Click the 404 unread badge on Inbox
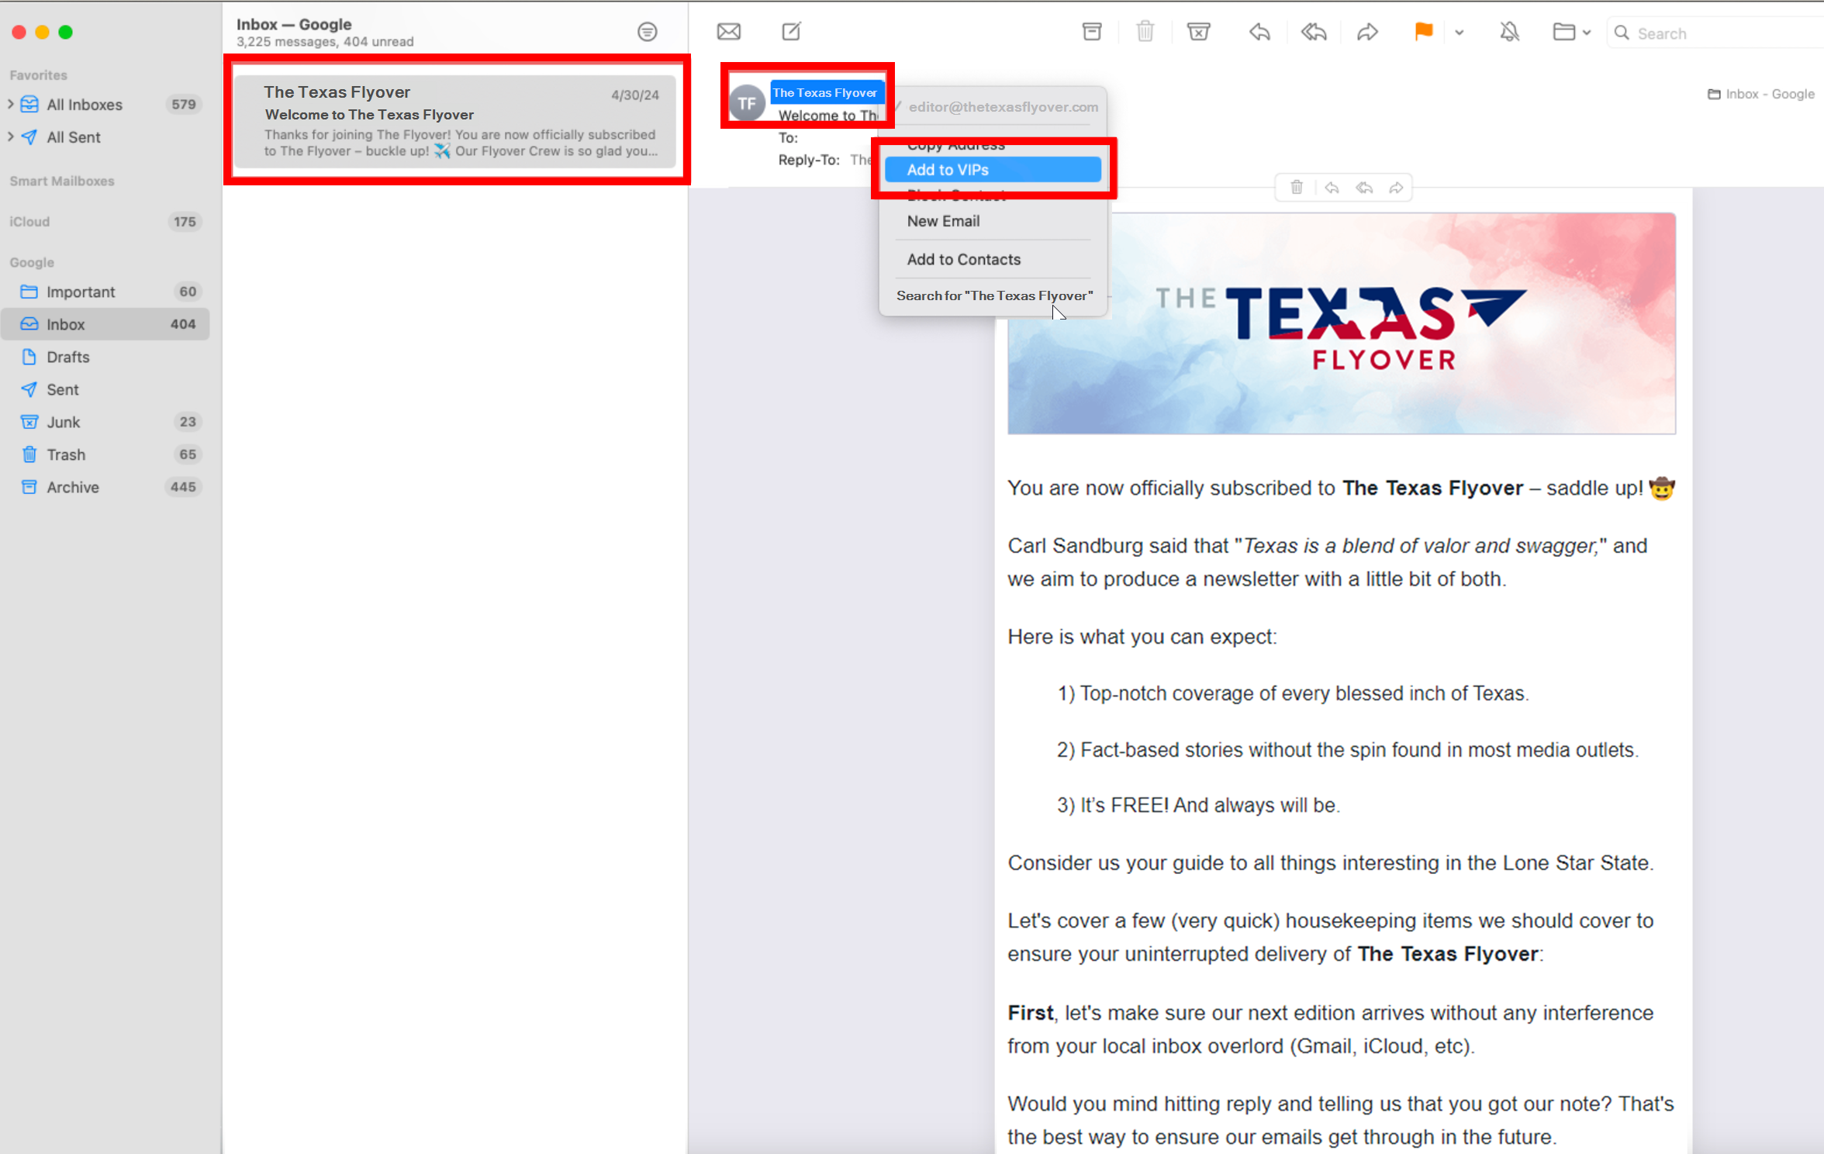Viewport: 1824px width, 1154px height. (x=183, y=324)
